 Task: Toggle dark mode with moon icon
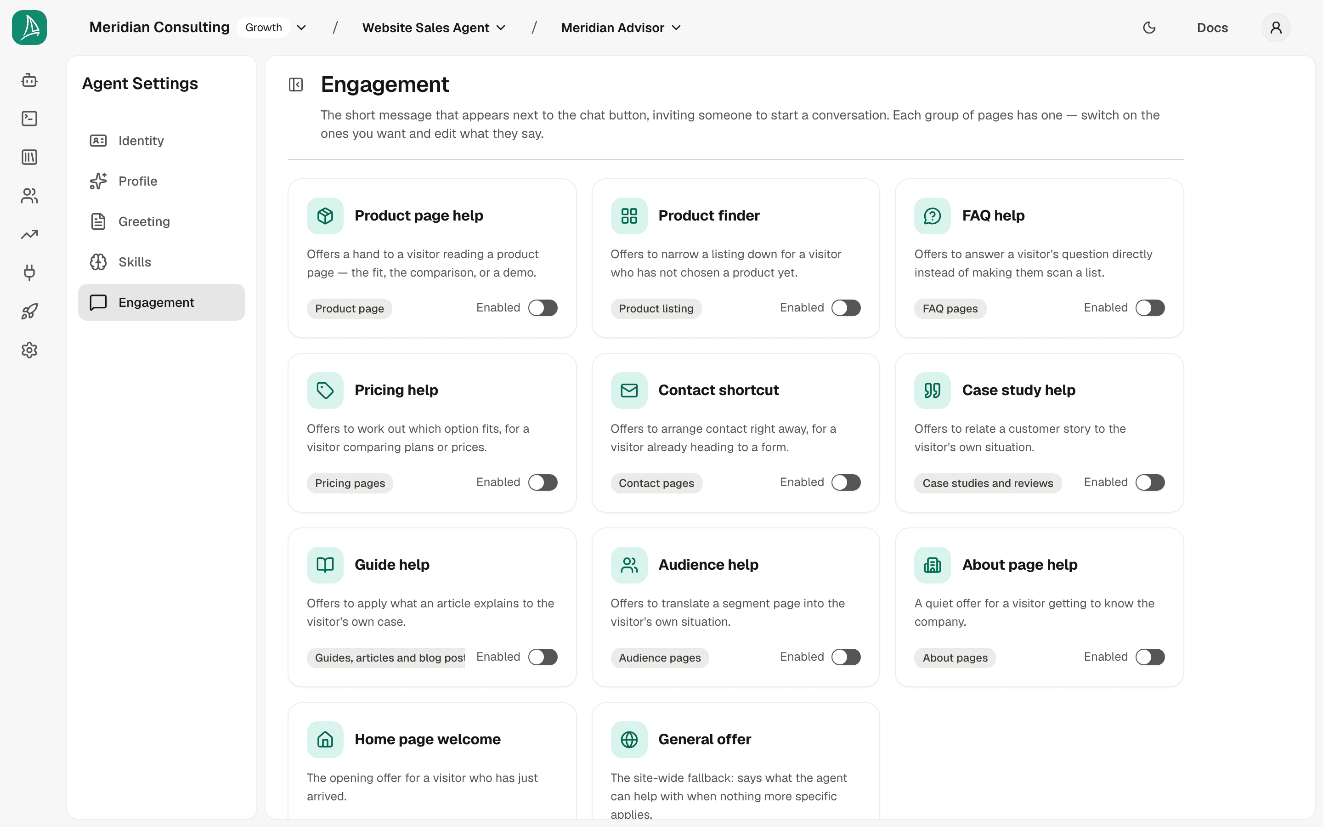point(1149,28)
